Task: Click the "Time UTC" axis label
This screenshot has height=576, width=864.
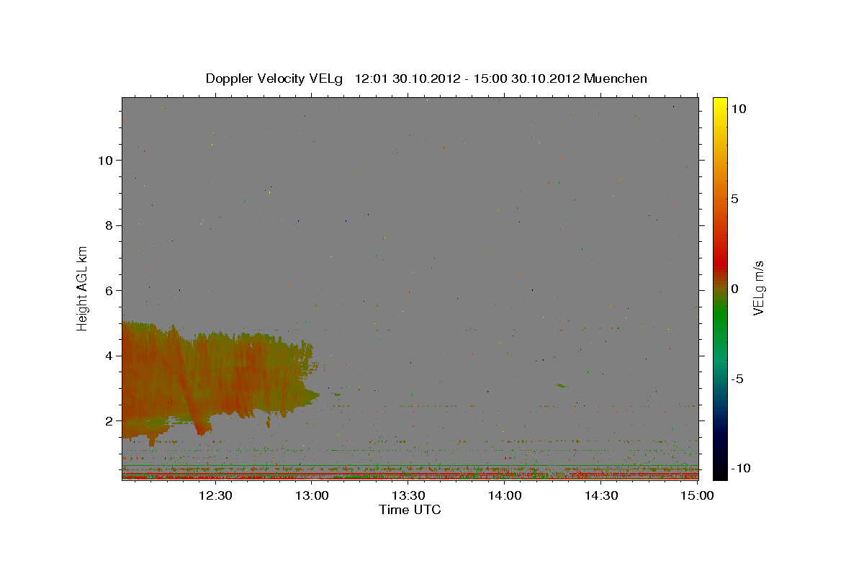Action: point(410,510)
